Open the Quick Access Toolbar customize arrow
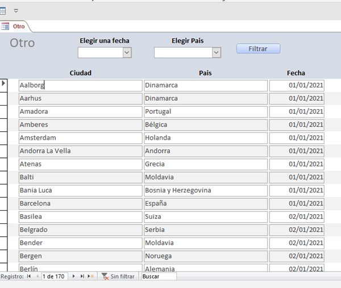This screenshot has height=288, width=341. click(x=16, y=10)
